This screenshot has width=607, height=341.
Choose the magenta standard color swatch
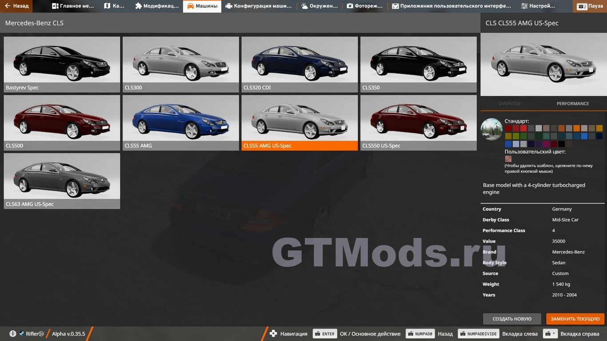(x=547, y=144)
